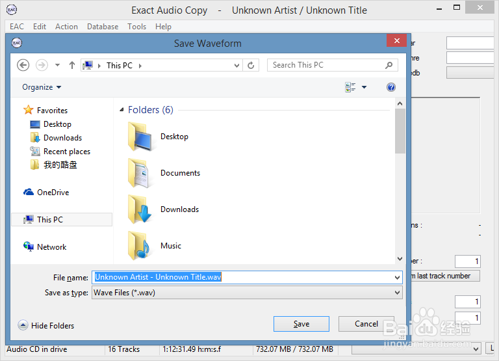
Task: Select Network in navigation pane
Action: pyautogui.click(x=51, y=247)
